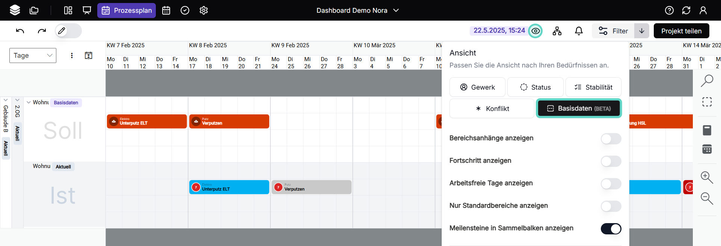Screen dimensions: 721x246
Task: Open the Tage time scale dropdown
Action: tap(33, 55)
